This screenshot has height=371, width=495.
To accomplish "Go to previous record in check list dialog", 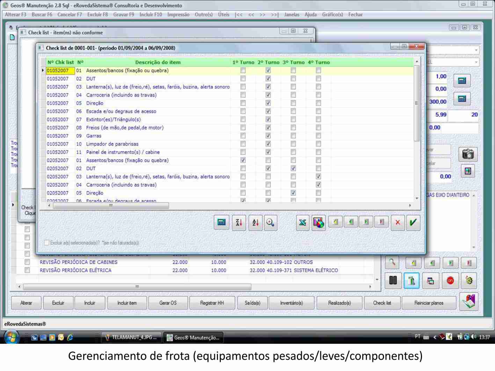I will click(x=351, y=222).
